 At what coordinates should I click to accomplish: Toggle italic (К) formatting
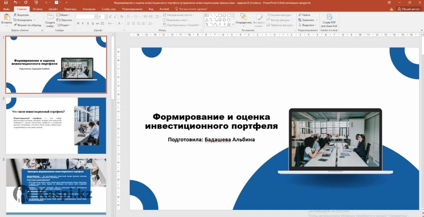tap(83, 24)
